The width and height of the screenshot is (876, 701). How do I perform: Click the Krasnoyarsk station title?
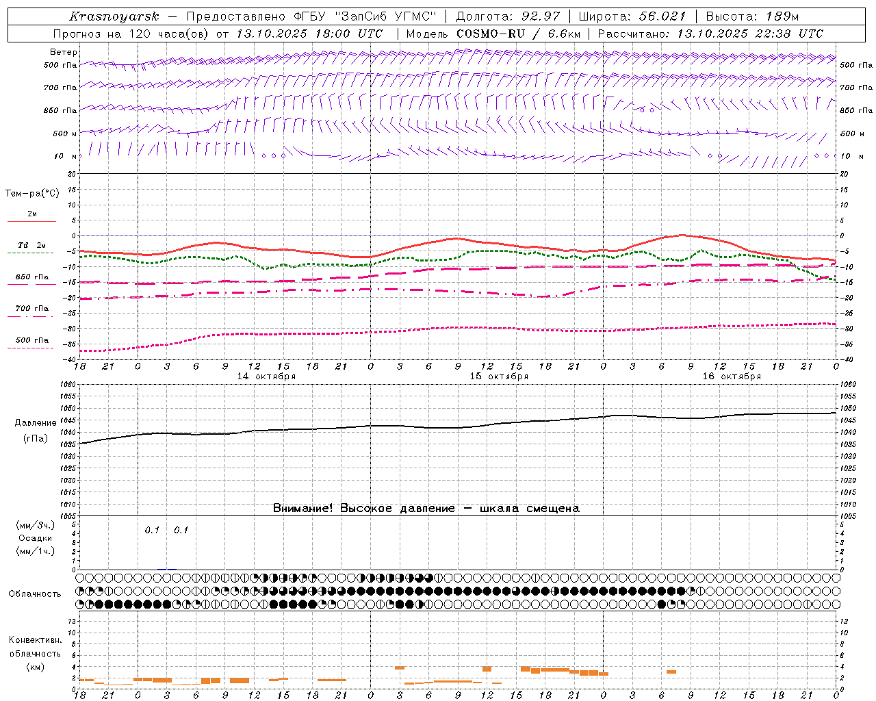click(x=114, y=16)
